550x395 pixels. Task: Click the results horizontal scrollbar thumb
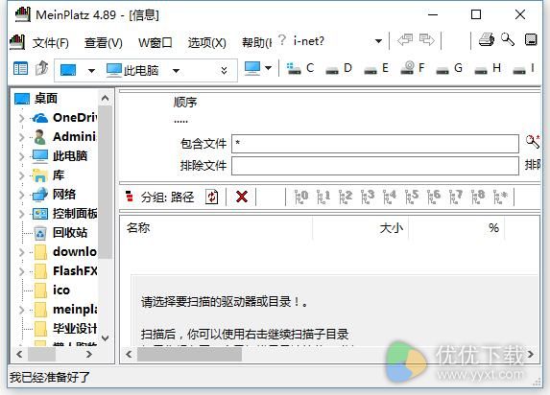(x=189, y=355)
